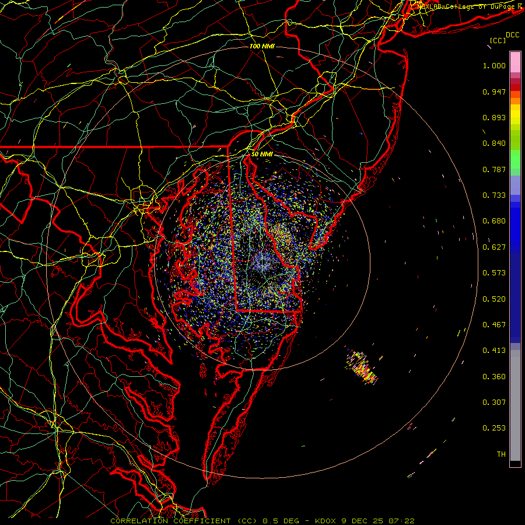Click the 0.307 legend value
This screenshot has height=525, width=525.
[494, 402]
